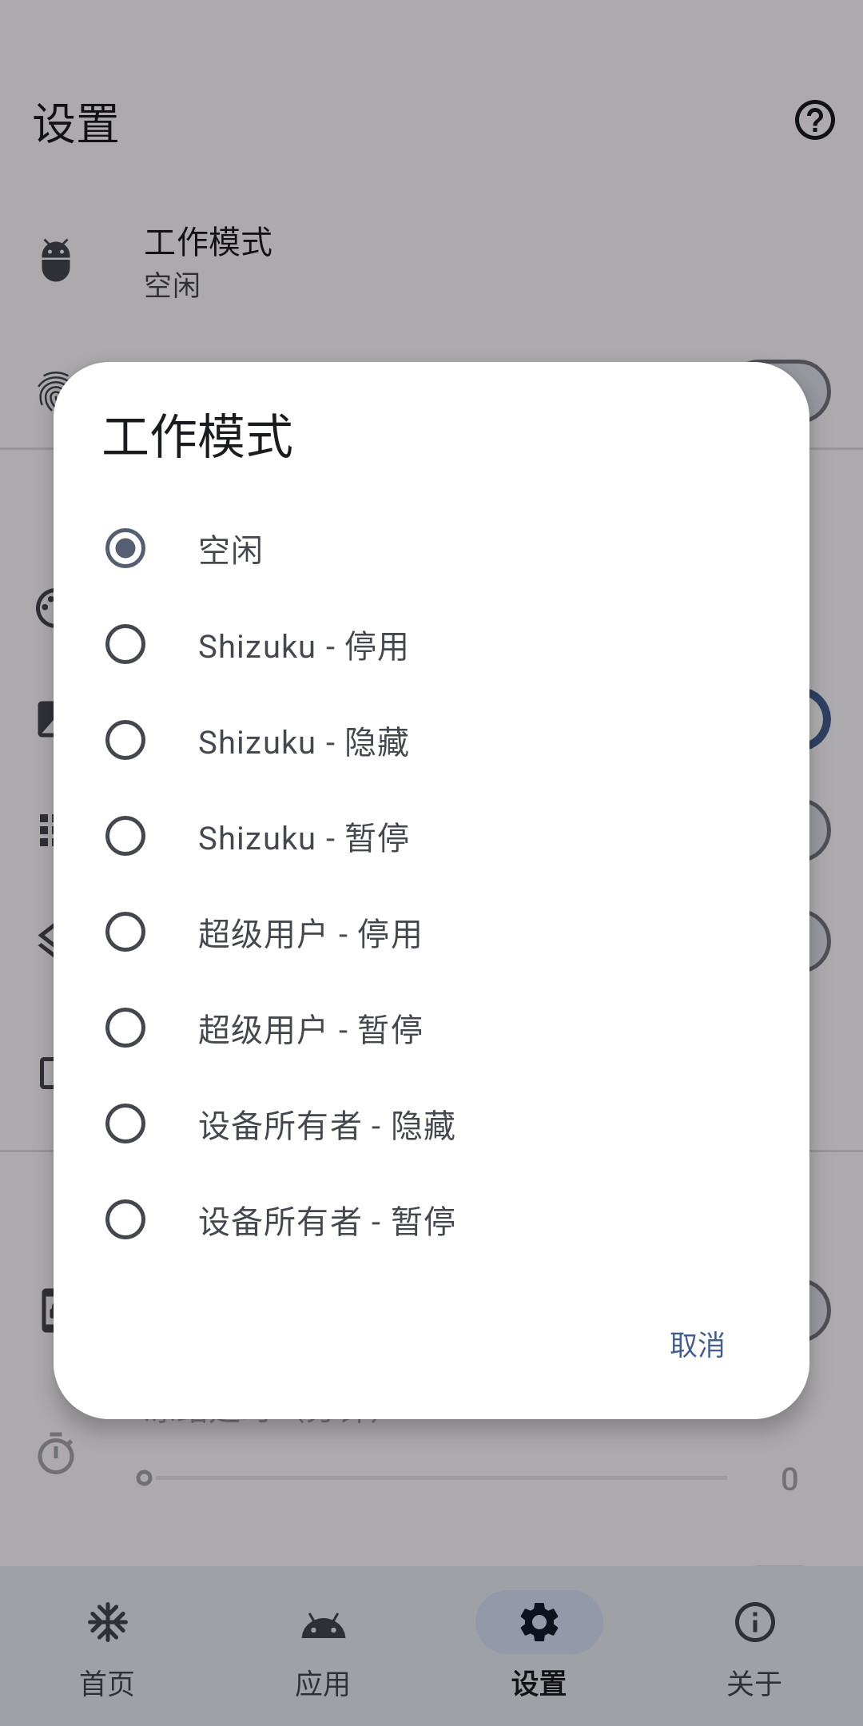This screenshot has width=863, height=1726.
Task: Tap the snowflake Home icon
Action: (108, 1623)
